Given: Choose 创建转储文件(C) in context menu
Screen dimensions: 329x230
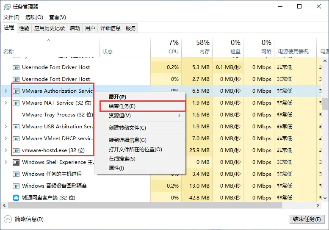Looking at the screenshot, I should 140,128.
